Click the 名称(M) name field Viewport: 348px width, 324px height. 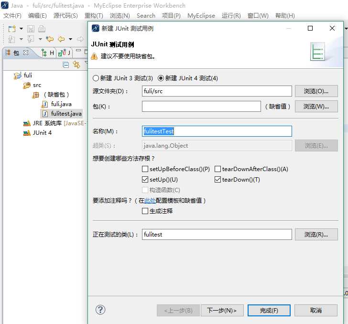click(x=217, y=131)
